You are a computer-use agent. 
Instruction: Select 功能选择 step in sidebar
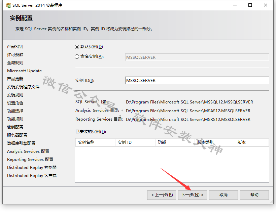point(15,111)
